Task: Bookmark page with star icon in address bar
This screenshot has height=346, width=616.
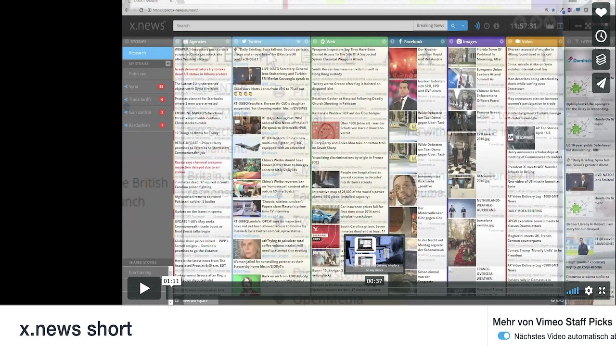Action: [553, 10]
